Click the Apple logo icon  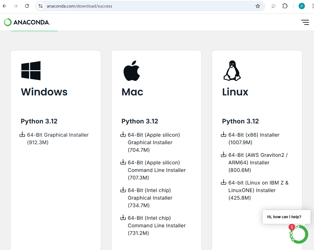coord(132,71)
